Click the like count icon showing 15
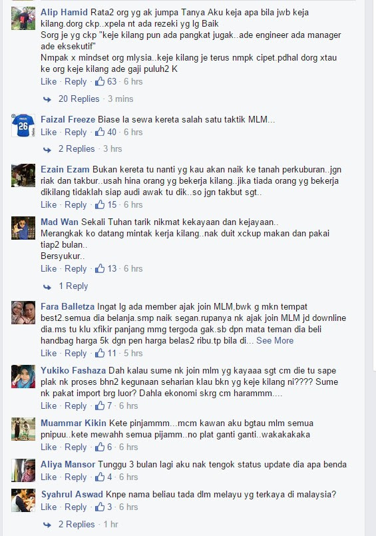 coord(100,204)
